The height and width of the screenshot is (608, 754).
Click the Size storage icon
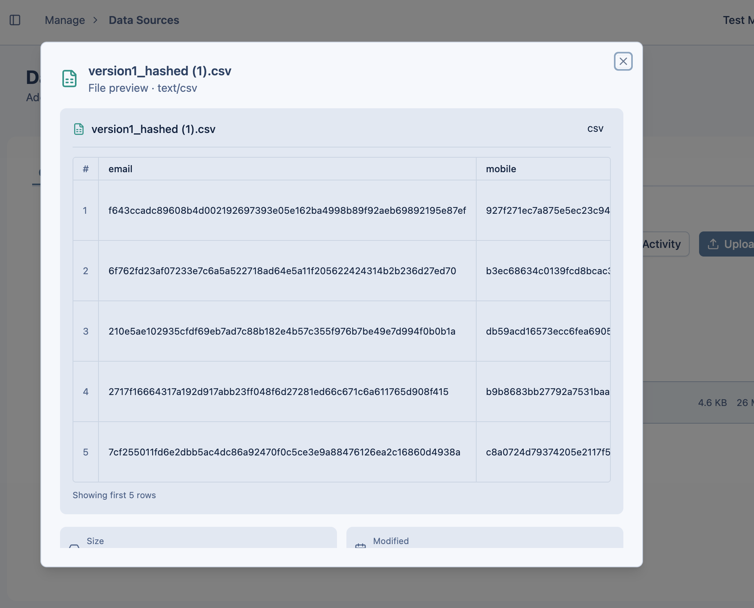[x=74, y=546]
